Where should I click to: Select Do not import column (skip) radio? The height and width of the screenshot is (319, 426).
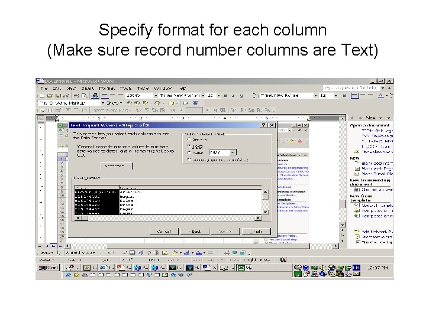[x=189, y=159]
